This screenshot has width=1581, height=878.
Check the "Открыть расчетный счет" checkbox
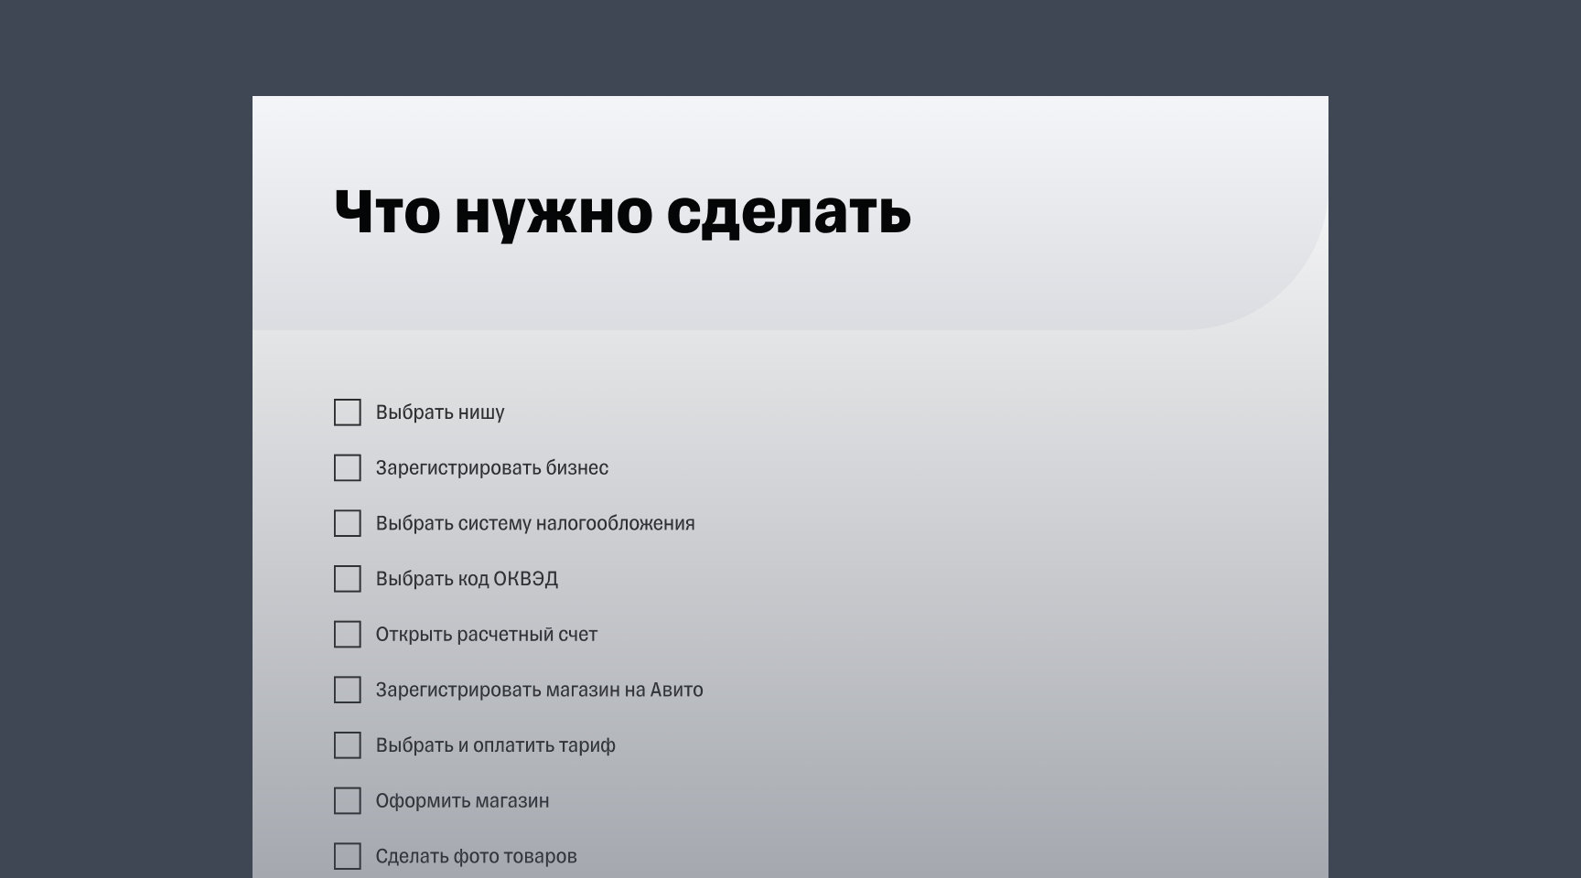tap(348, 634)
